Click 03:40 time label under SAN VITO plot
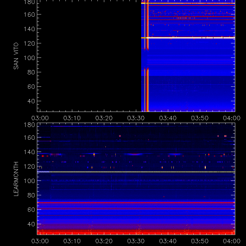This screenshot has width=246, height=246. tap(168, 118)
